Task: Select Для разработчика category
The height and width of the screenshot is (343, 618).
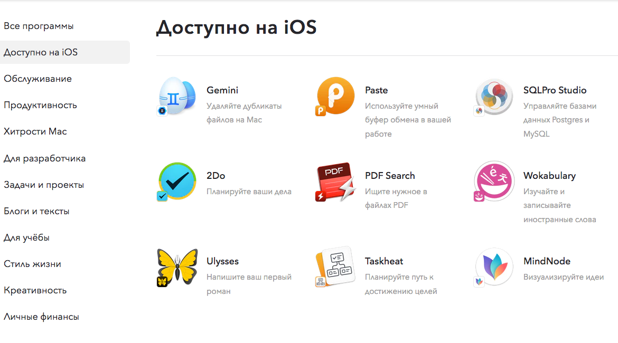Action: [44, 158]
